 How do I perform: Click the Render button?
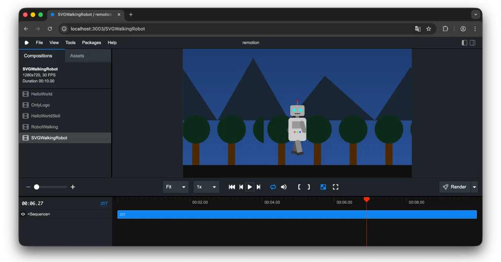click(x=455, y=187)
